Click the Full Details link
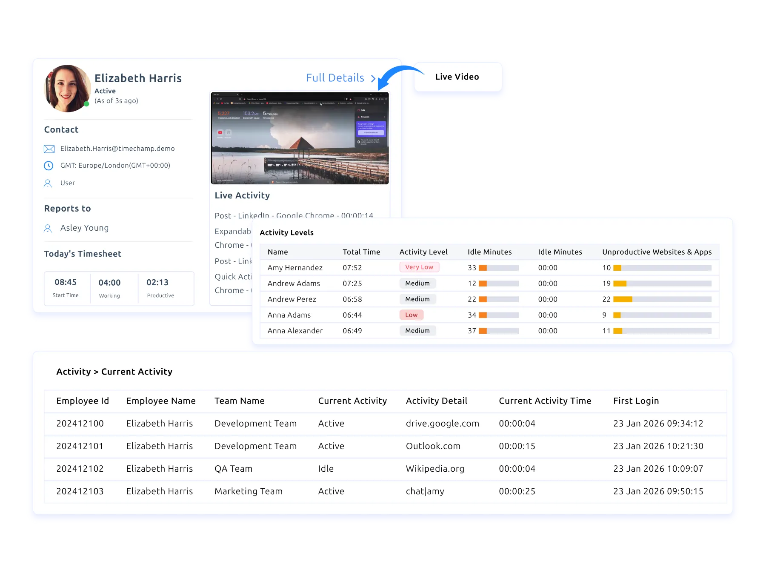Screen dimensions: 766x573 [x=335, y=78]
